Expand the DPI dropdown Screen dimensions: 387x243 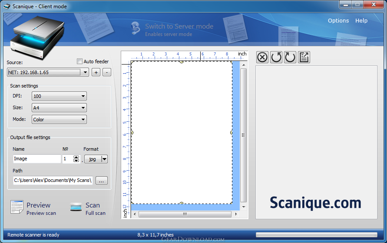coord(59,96)
